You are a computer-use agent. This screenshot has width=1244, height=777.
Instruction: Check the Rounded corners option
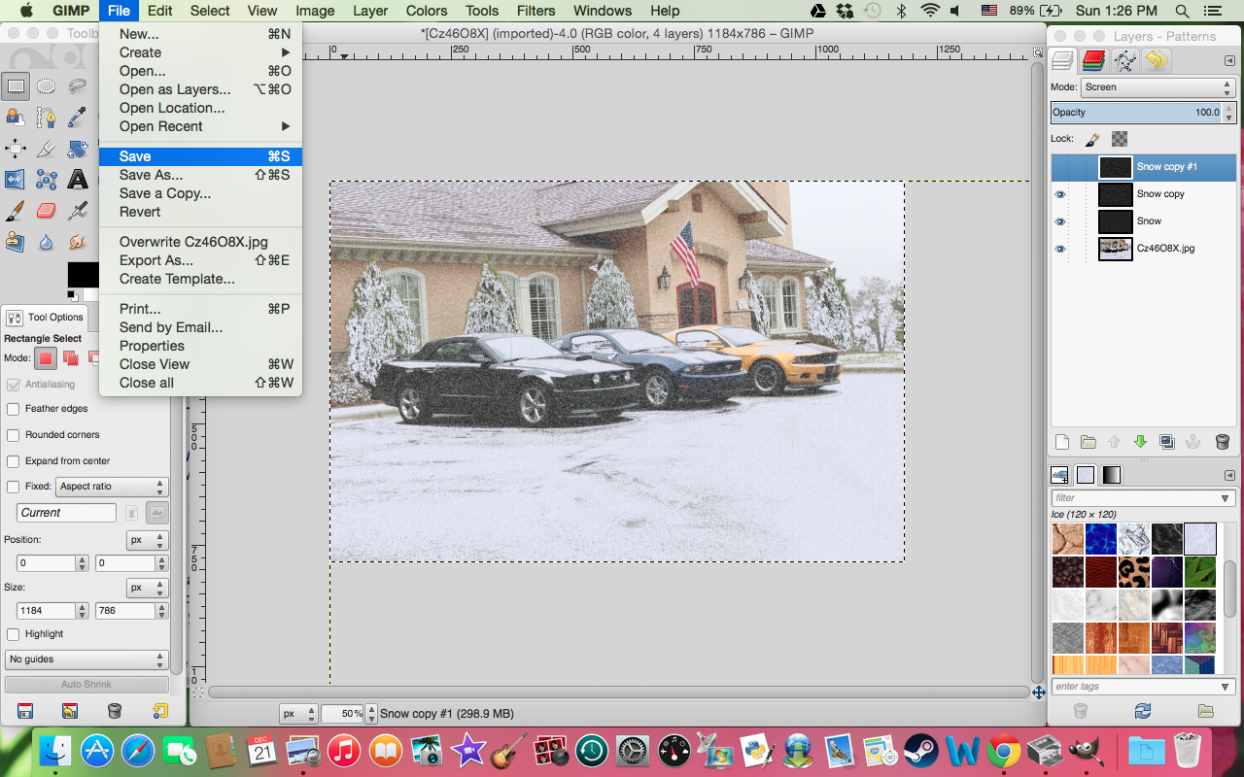click(13, 434)
